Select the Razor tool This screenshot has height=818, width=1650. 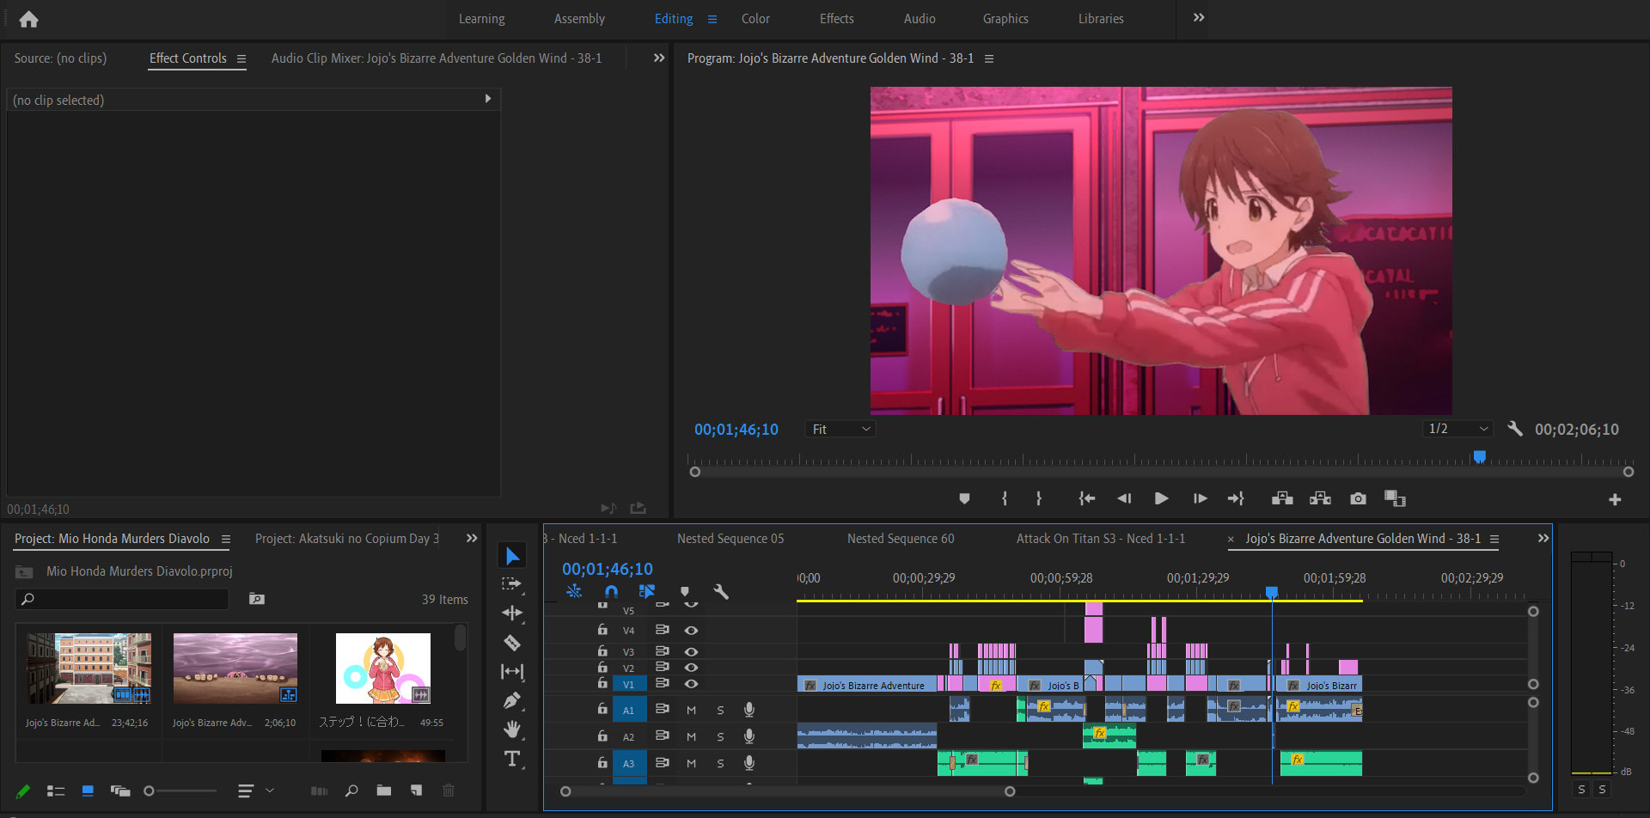tap(512, 643)
